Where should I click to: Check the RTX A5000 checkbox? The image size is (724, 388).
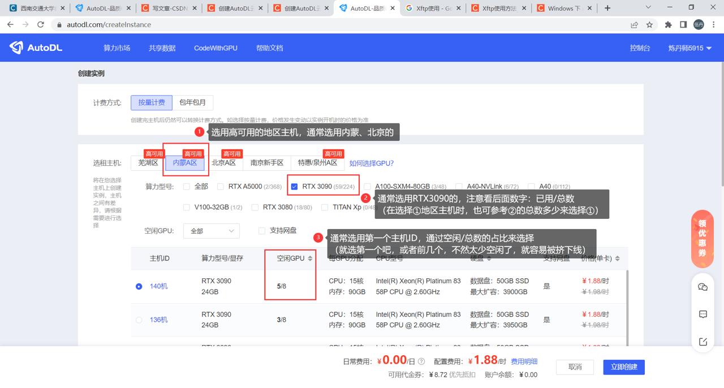[x=221, y=187]
